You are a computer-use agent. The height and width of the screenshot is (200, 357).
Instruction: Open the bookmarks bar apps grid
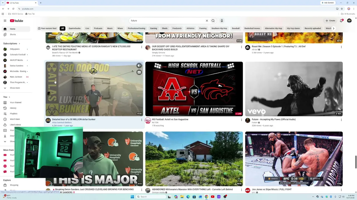pyautogui.click(x=3, y=14)
